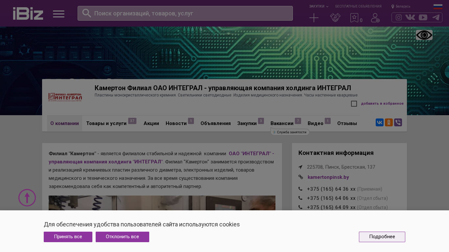This screenshot has width=449, height=252.
Task: Open the VK icon in header
Action: 410,17
